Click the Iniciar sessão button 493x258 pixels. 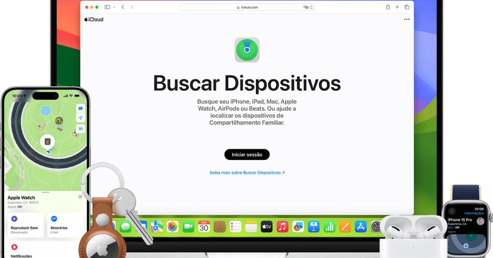[x=247, y=154]
